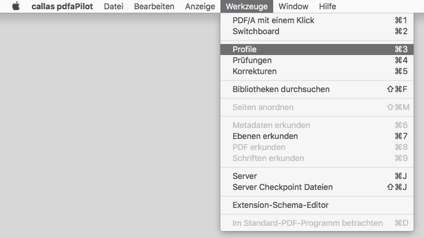This screenshot has height=238, width=424.
Task: Click Im Standard-PDF-Programm betrachten
Action: (x=317, y=223)
